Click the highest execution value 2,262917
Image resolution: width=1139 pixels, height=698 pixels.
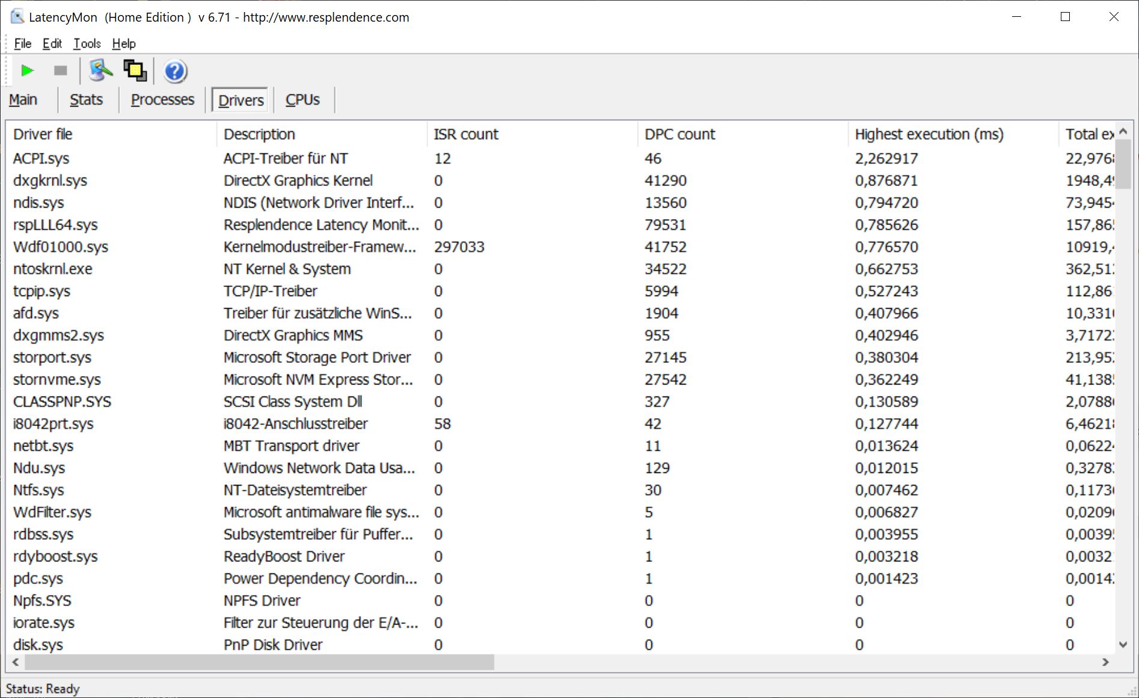pyautogui.click(x=886, y=158)
